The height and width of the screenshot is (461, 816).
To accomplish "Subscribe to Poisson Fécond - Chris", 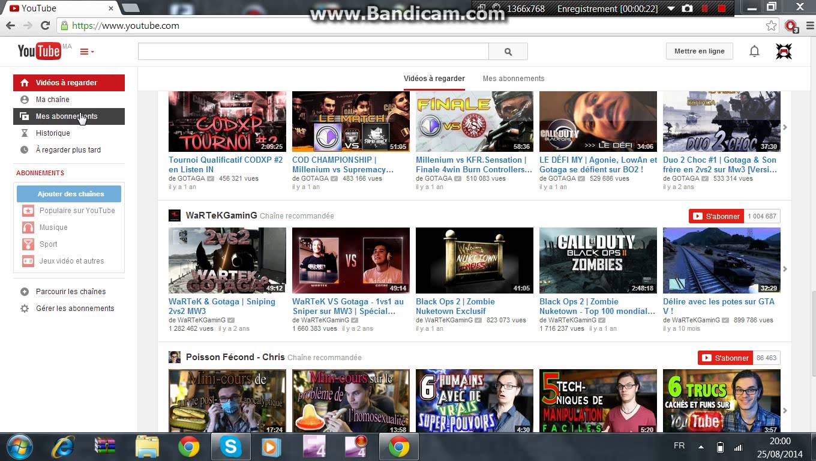I will (x=725, y=358).
